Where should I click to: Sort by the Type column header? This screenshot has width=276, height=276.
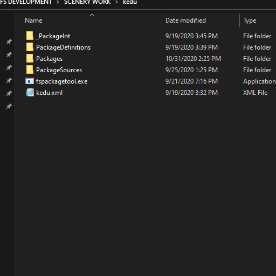pyautogui.click(x=250, y=20)
